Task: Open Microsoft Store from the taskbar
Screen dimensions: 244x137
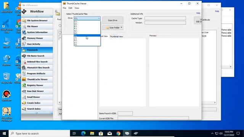Action: (x=101, y=134)
